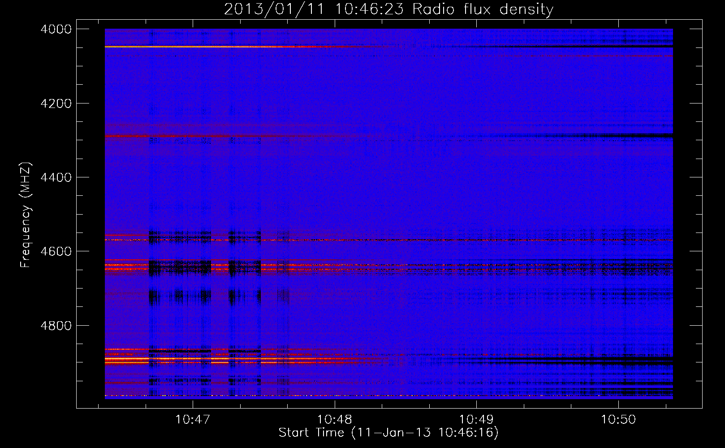Click the 10:47 time tick label
The image size is (725, 448).
[193, 420]
